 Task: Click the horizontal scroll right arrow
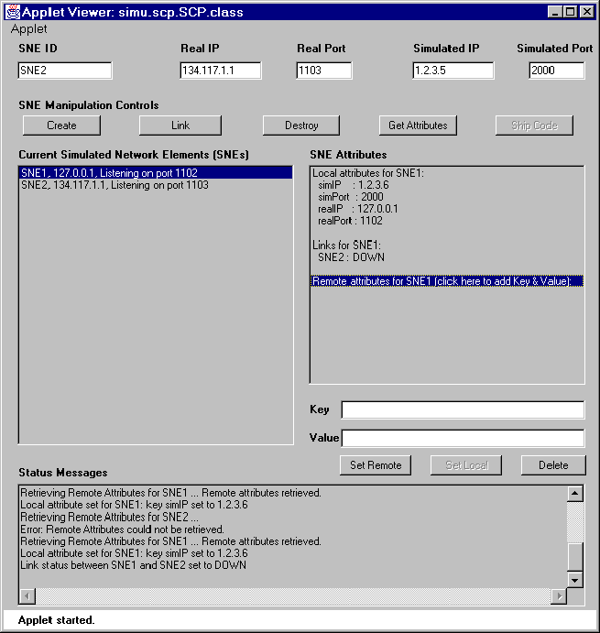click(559, 595)
